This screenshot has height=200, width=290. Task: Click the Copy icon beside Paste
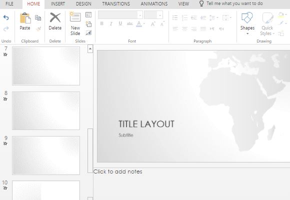pos(38,18)
